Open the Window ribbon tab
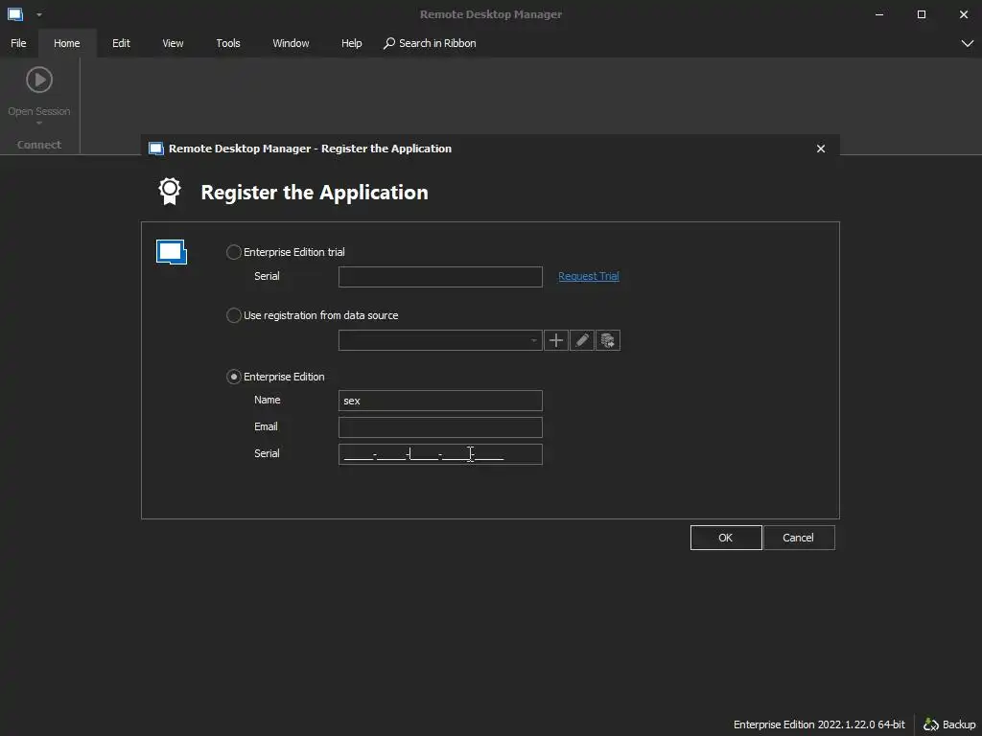Image resolution: width=982 pixels, height=736 pixels. 291,43
